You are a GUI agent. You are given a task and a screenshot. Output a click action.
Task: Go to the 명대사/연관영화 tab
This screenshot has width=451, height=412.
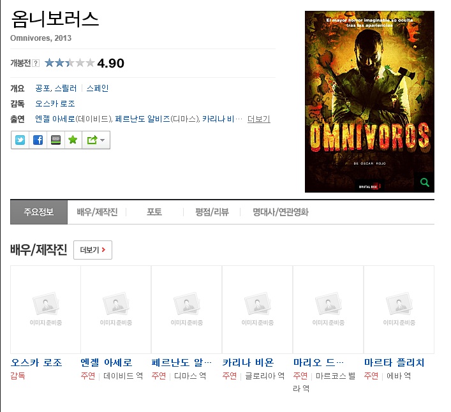(280, 212)
